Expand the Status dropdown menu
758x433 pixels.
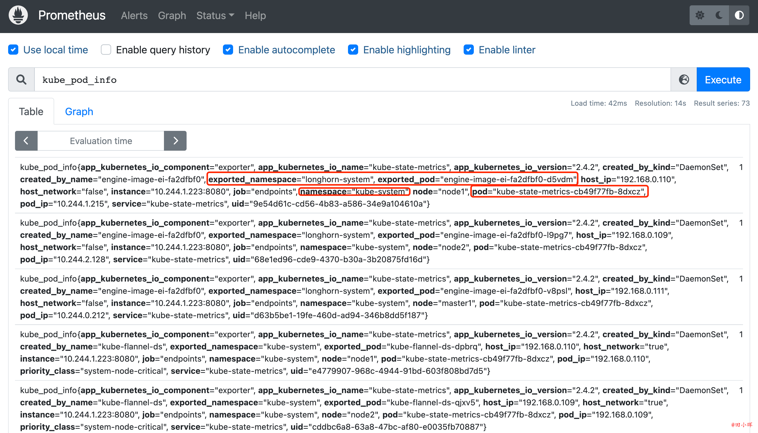[215, 16]
